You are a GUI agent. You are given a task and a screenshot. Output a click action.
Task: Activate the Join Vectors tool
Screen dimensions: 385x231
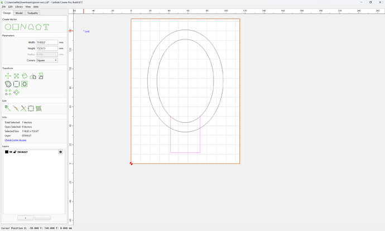(x=31, y=108)
